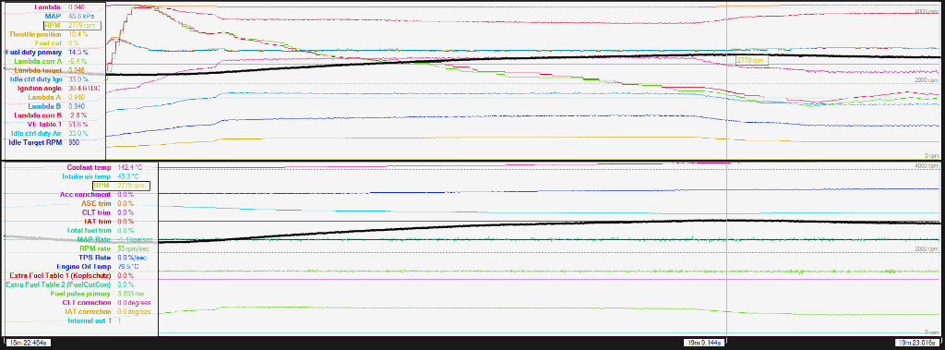Select the Intake air temp label
This screenshot has width=945, height=350.
pos(86,176)
